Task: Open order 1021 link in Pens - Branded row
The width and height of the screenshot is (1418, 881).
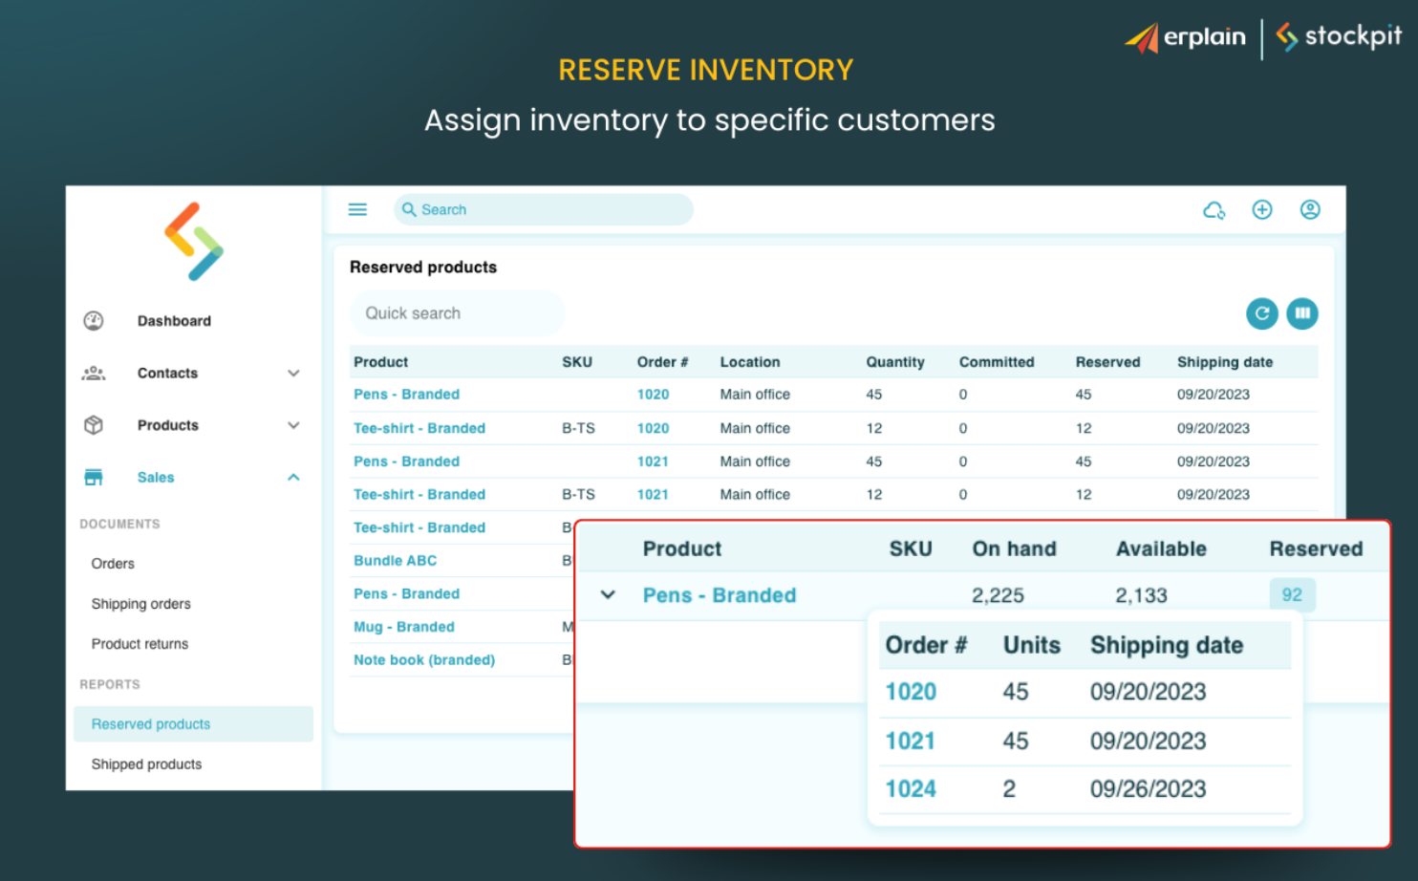Action: 653,462
